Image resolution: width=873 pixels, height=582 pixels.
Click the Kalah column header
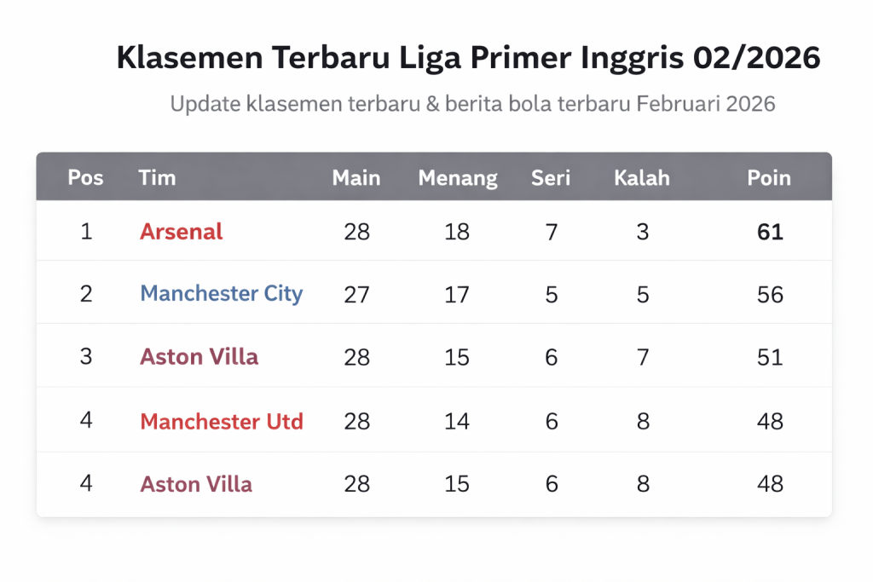pos(642,178)
